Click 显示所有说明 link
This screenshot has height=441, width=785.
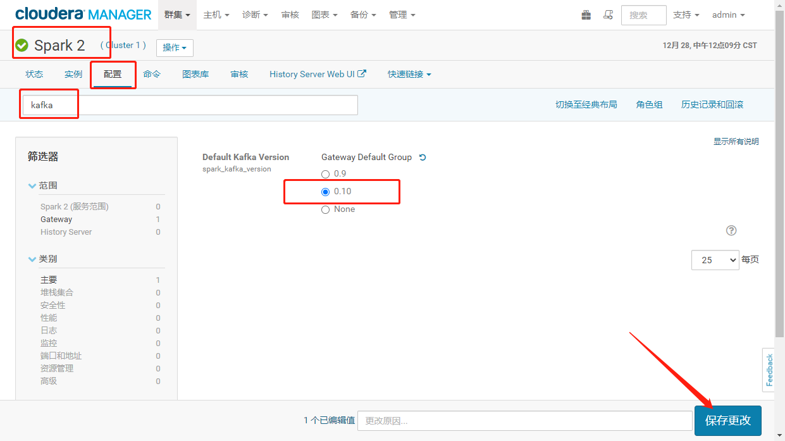pos(736,142)
